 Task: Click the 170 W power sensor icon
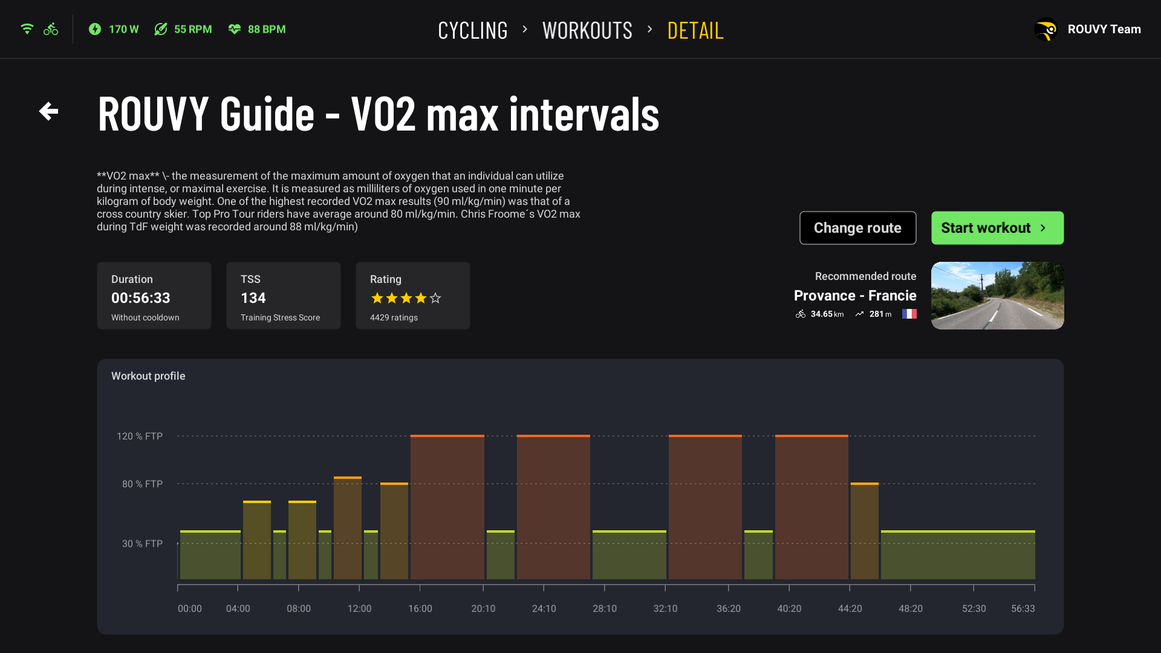pos(95,29)
